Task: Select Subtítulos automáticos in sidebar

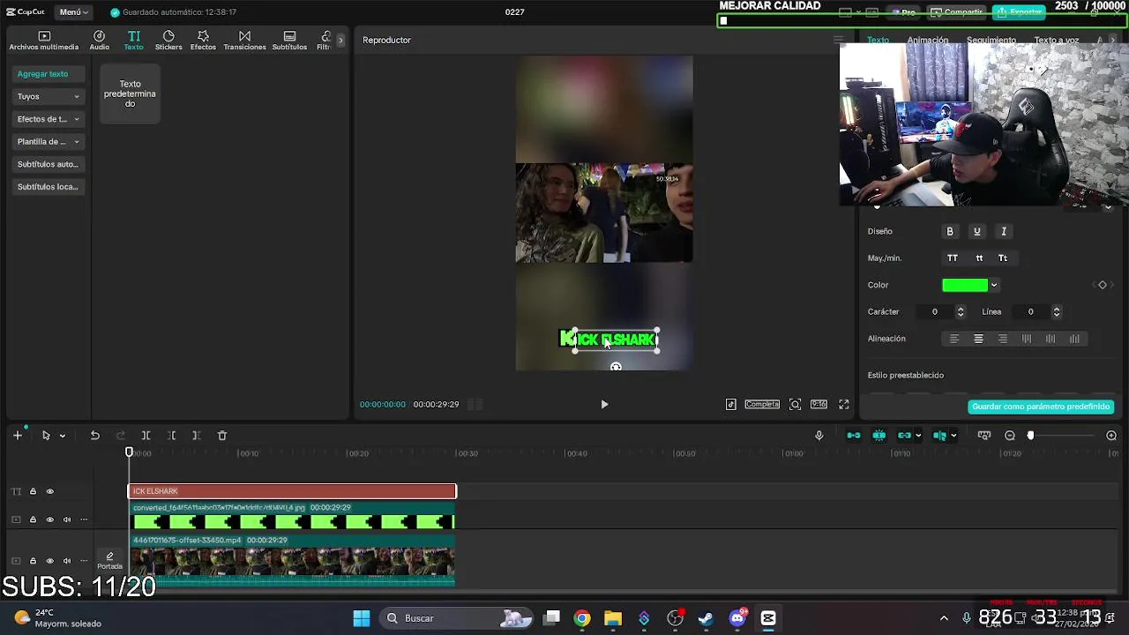Action: point(49,164)
